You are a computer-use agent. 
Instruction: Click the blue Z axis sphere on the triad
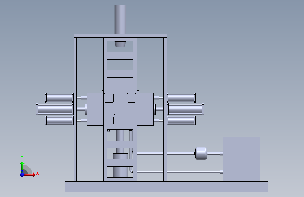[x=22, y=175]
